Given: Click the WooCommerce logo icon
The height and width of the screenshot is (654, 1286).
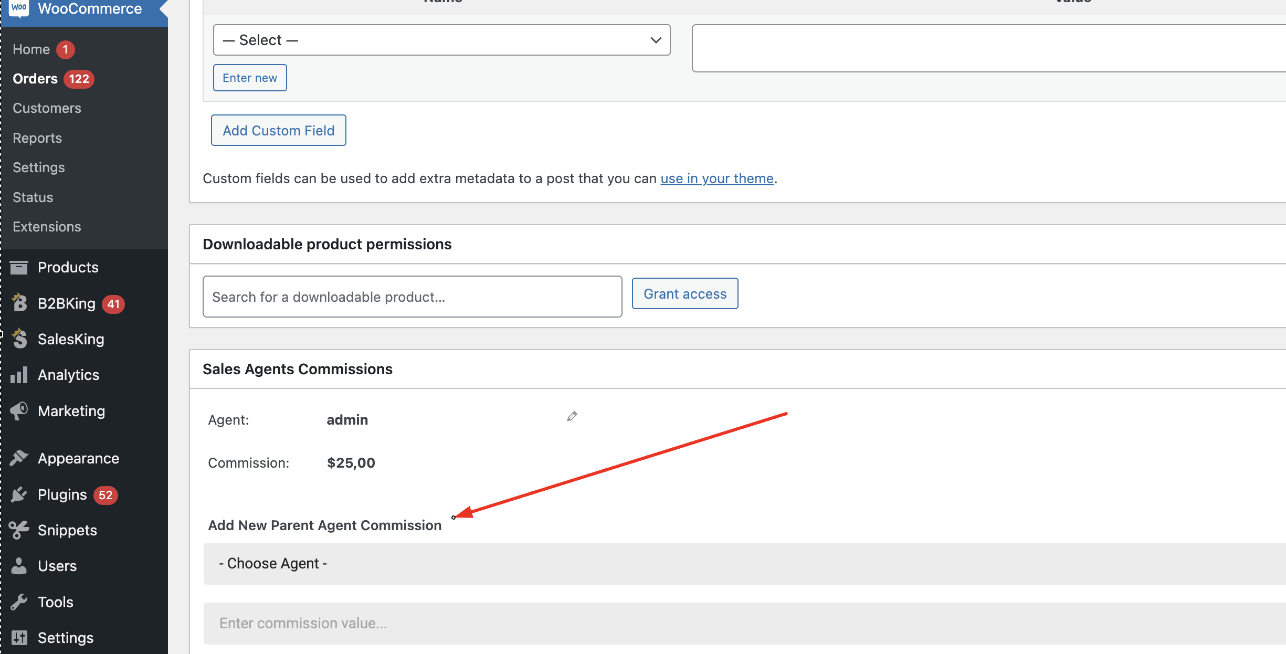Looking at the screenshot, I should (19, 7).
